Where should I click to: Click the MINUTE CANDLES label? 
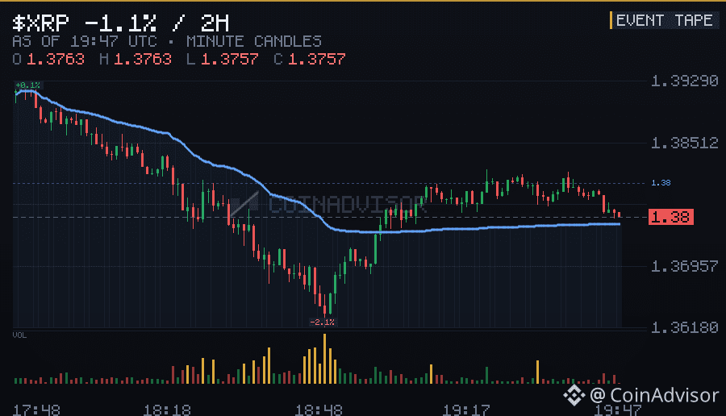[x=254, y=42]
